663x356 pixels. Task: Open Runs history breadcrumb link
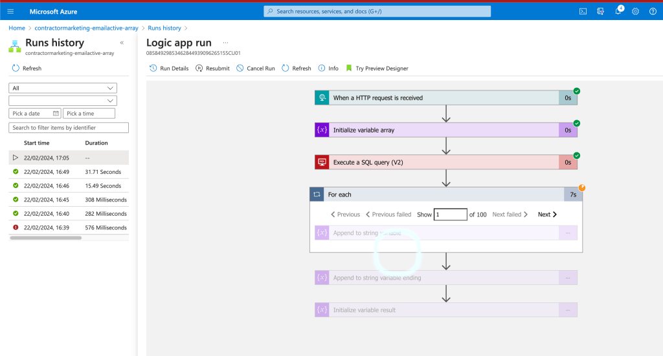coord(164,28)
